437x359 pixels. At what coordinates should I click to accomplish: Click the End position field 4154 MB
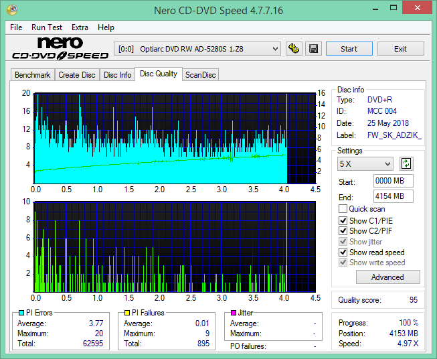394,196
